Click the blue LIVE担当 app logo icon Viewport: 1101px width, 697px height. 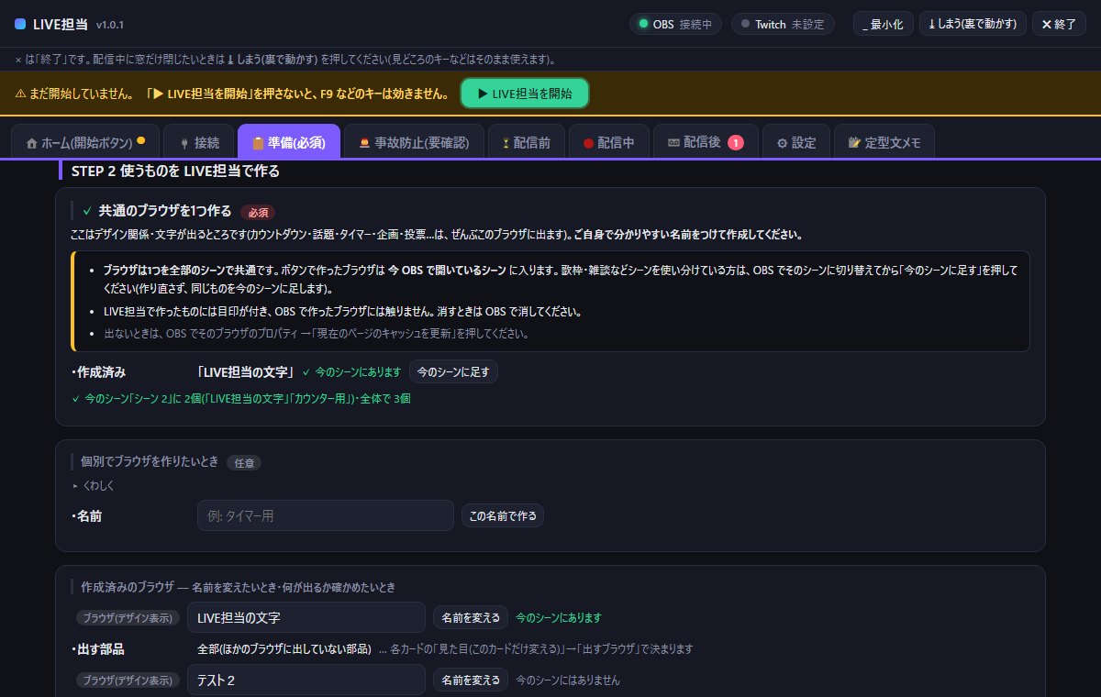point(21,24)
